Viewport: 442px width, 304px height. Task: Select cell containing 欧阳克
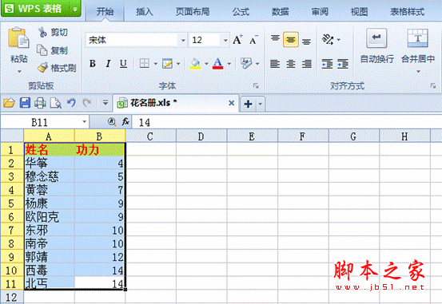pyautogui.click(x=50, y=216)
